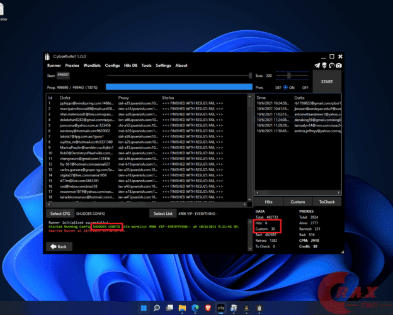
Task: Click the Banned: 231 proxies statistic
Action: click(309, 229)
